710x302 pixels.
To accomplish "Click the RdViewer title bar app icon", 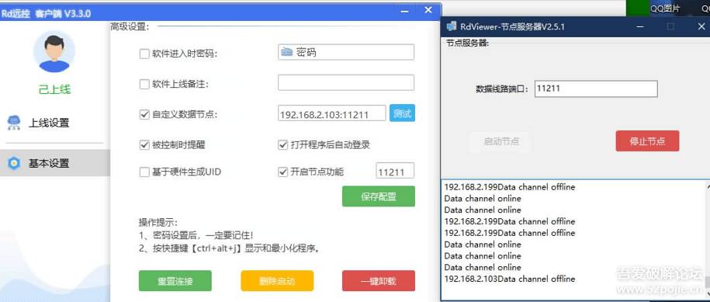I will [451, 26].
